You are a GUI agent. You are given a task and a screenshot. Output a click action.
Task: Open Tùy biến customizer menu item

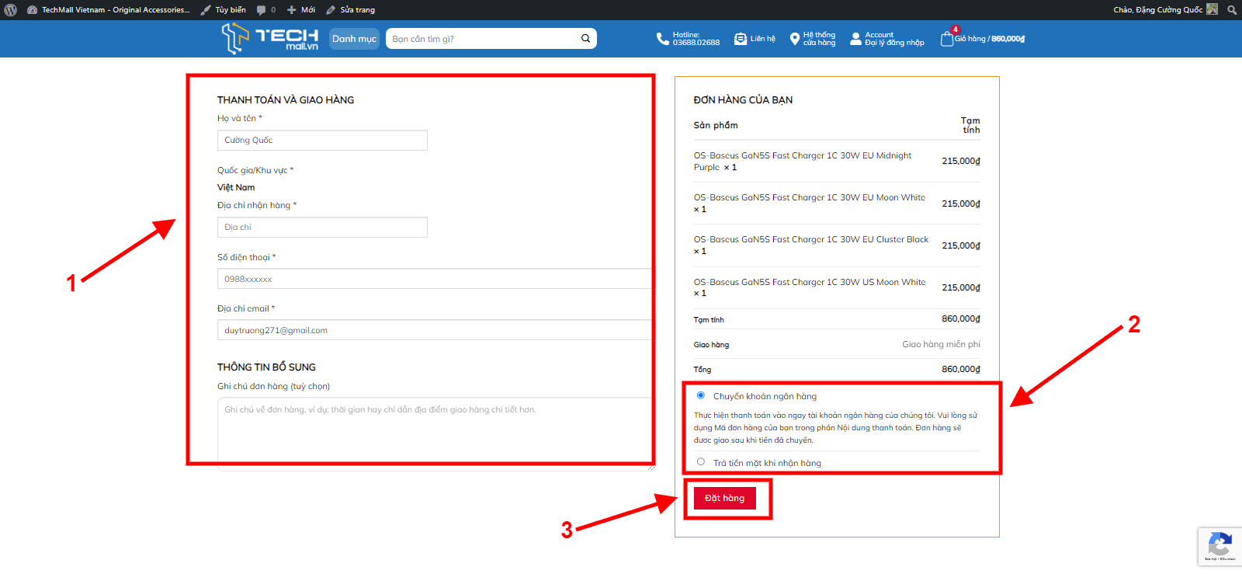(x=224, y=10)
